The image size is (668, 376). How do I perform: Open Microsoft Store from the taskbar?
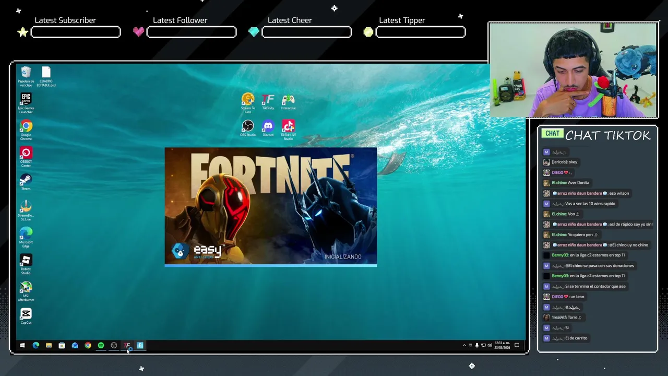(x=62, y=345)
